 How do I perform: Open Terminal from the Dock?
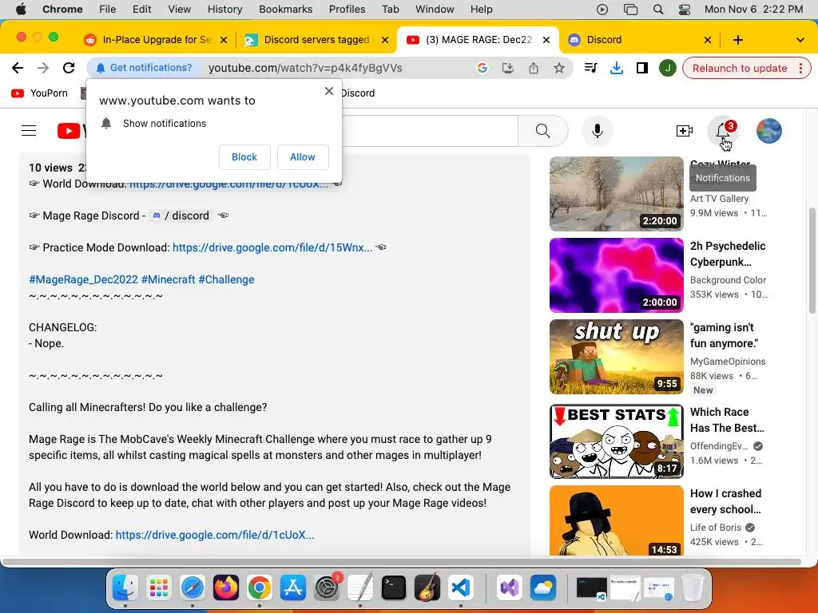[394, 588]
